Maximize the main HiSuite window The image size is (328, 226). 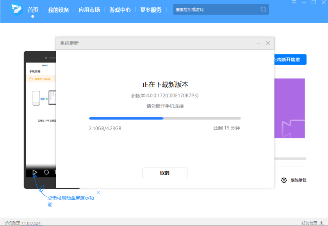314,2
